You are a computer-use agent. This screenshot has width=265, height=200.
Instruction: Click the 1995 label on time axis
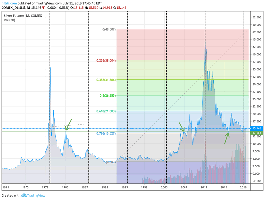coord(125,187)
